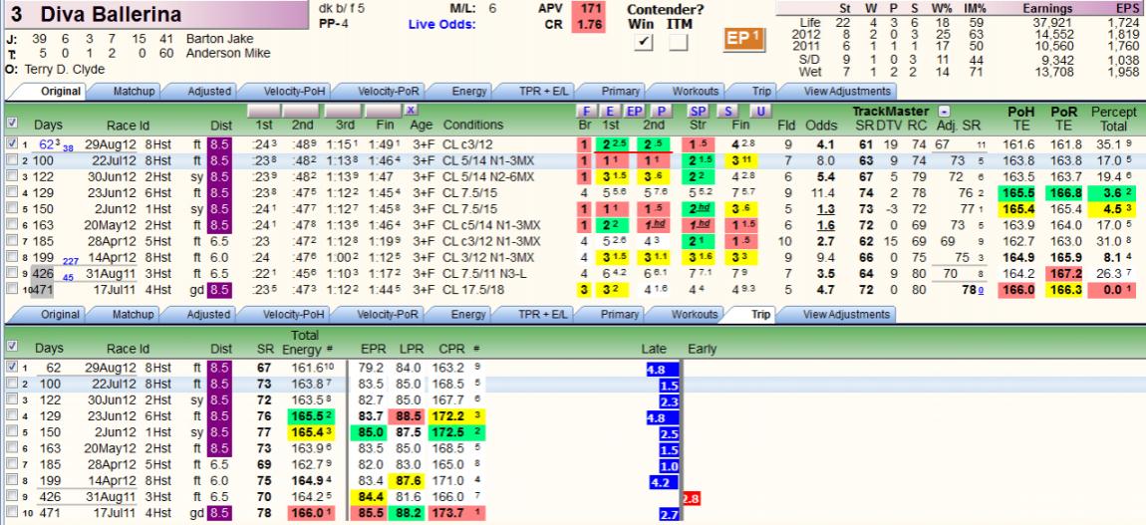Screen dimensions: 1146x525
Task: Click the red Early bar showing 2.8
Action: point(691,498)
